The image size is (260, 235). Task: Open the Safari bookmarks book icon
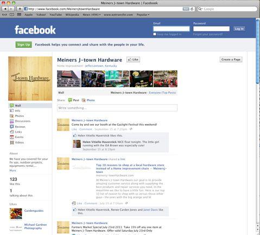coord(12,15)
